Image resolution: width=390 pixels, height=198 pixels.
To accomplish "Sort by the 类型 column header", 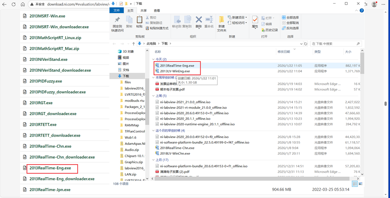I will [x=328, y=52].
